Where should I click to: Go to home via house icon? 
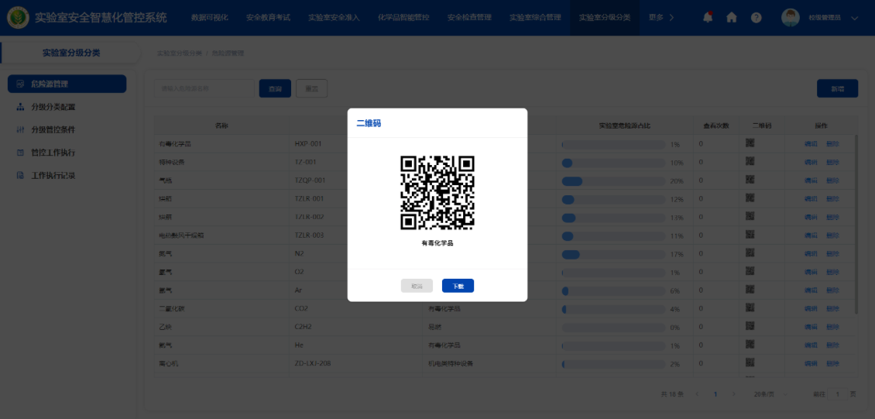[x=732, y=17]
